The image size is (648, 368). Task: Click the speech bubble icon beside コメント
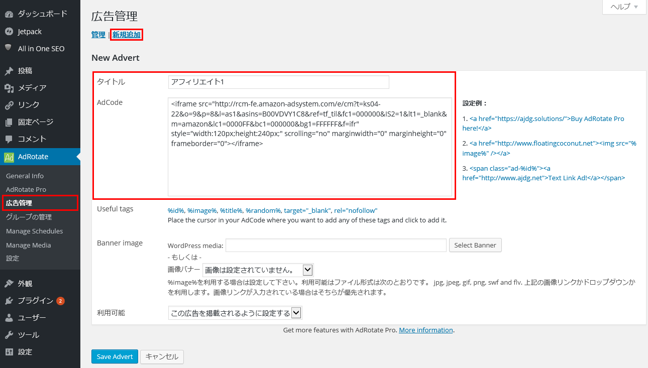pos(9,139)
